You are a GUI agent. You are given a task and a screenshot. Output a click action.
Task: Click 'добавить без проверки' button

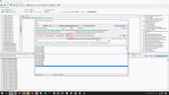120,26
